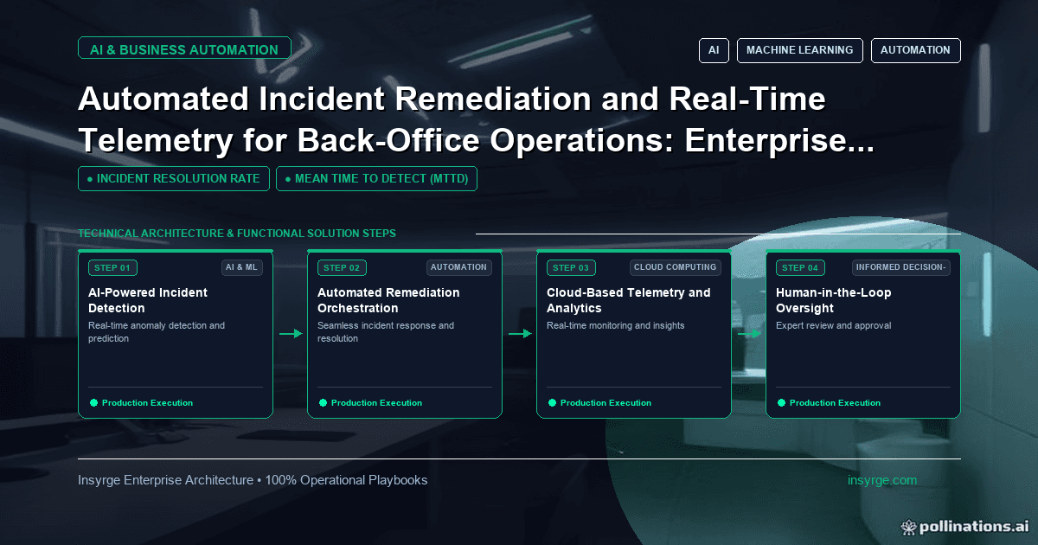Click the AI & Business Automation badge
Image resolution: width=1038 pixels, height=545 pixels.
coord(184,49)
